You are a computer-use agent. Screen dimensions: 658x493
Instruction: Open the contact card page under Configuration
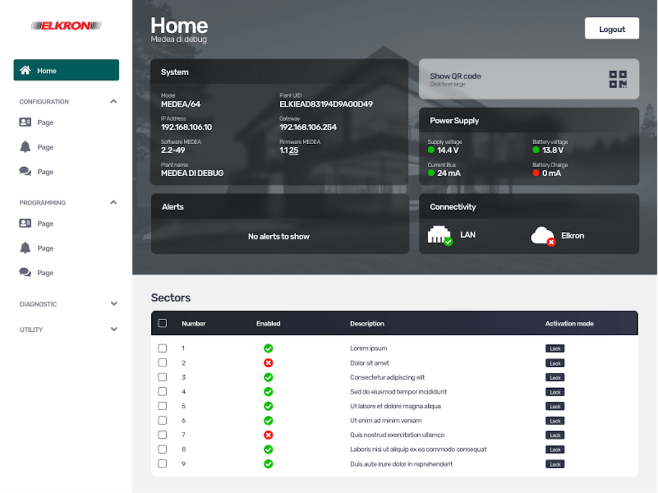25,122
